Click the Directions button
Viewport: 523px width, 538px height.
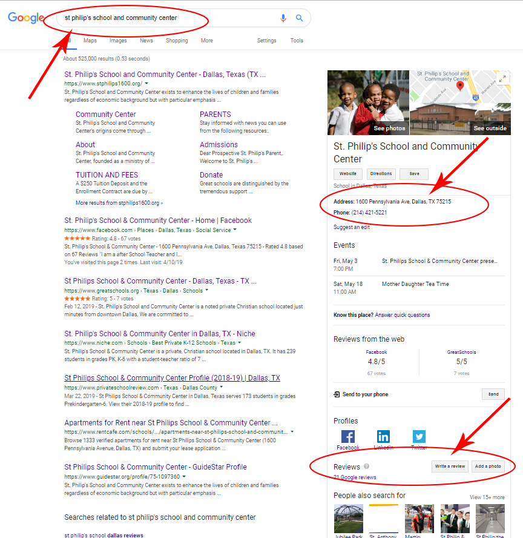pyautogui.click(x=381, y=174)
